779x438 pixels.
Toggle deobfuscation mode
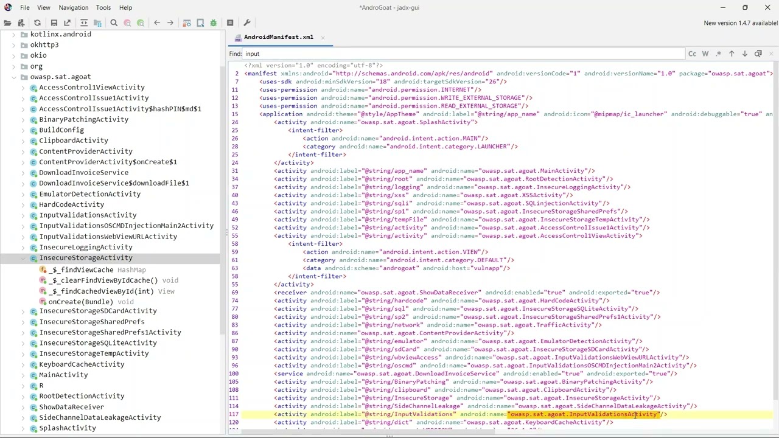click(187, 23)
